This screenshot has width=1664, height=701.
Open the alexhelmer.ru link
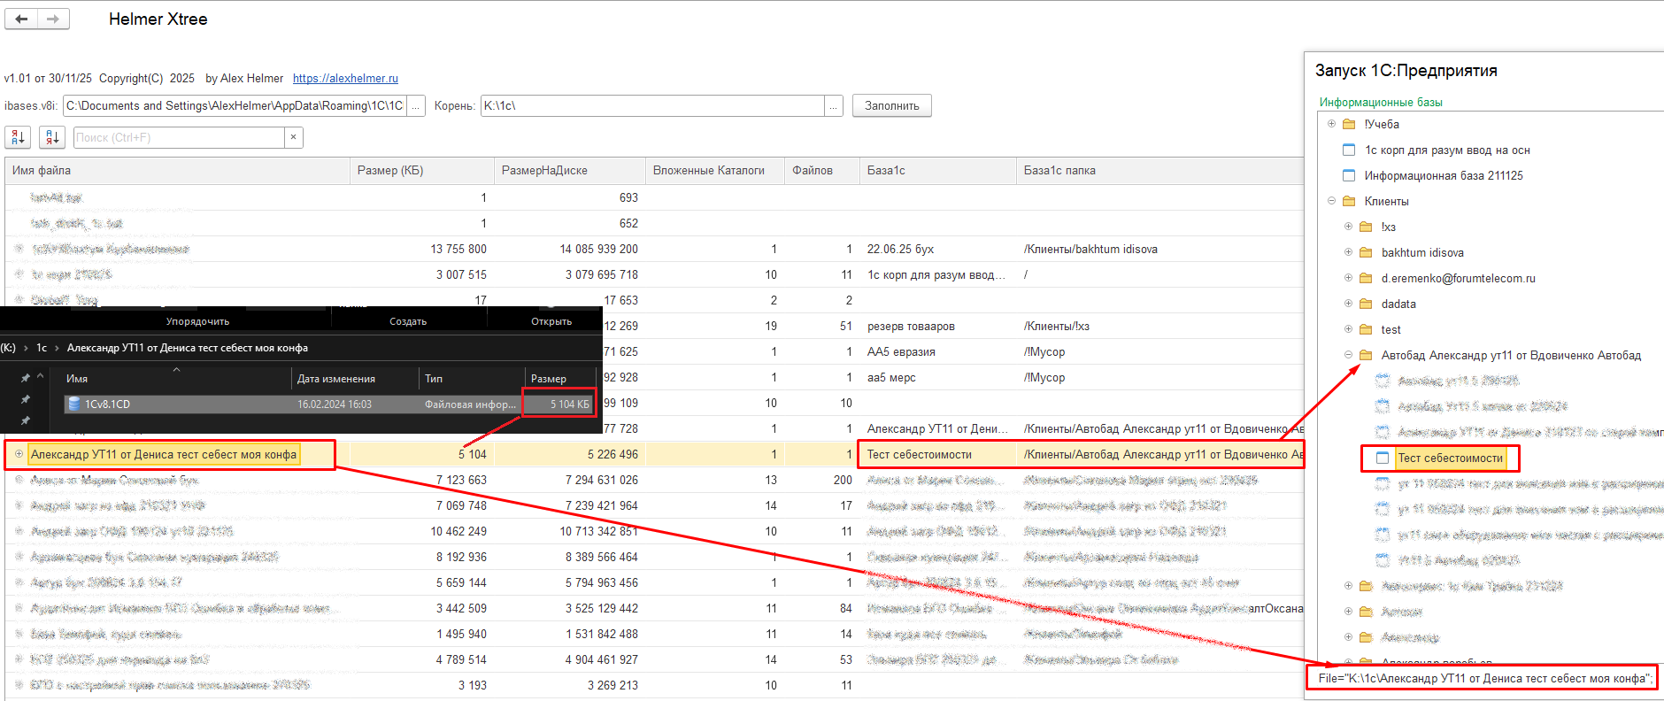(x=345, y=78)
